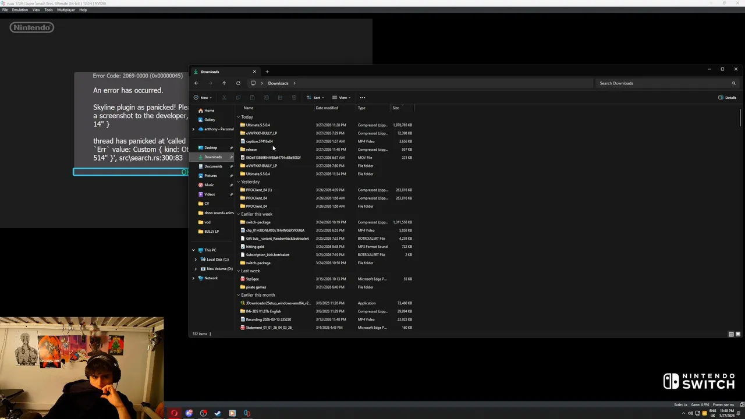Image resolution: width=745 pixels, height=419 pixels.
Task: Collapse the This PC tree node
Action: pos(194,250)
